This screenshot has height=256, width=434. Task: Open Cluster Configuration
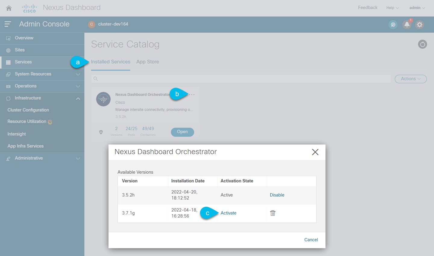point(28,110)
